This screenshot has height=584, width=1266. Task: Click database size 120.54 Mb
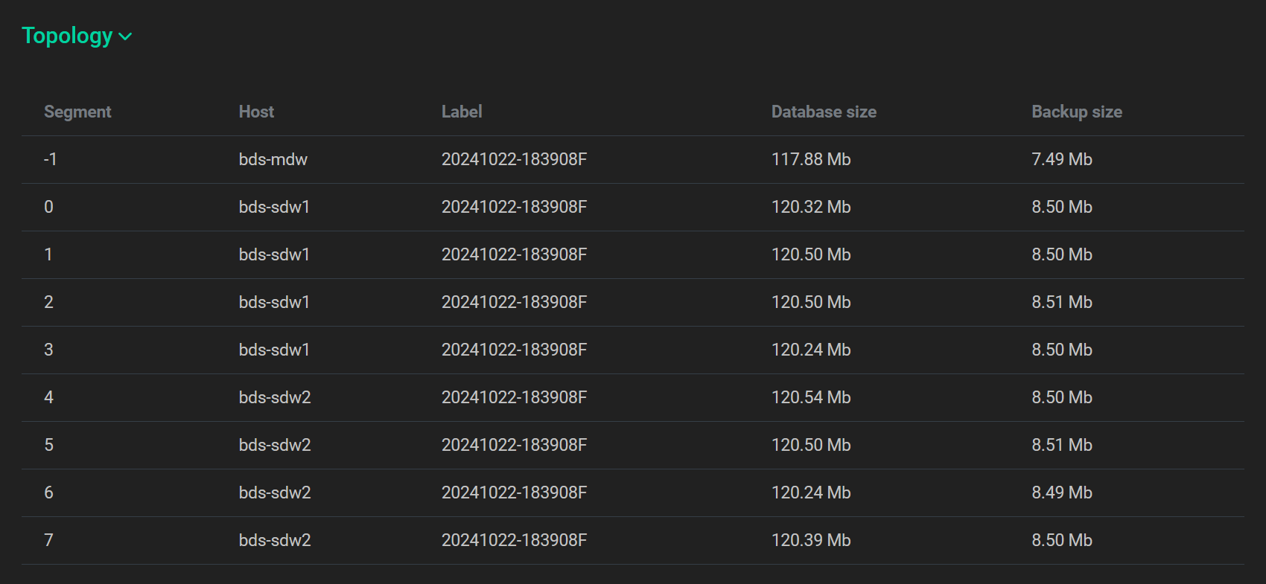(811, 397)
